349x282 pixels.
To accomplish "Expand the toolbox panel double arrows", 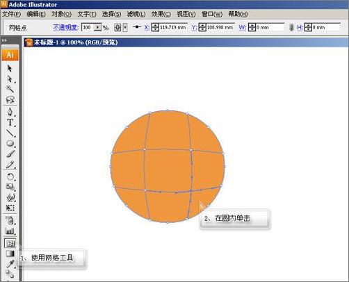I will (x=4, y=40).
